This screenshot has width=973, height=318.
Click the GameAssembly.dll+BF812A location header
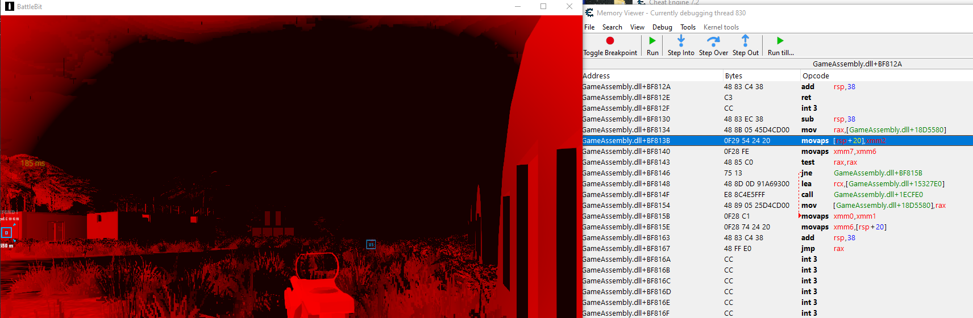coord(857,64)
